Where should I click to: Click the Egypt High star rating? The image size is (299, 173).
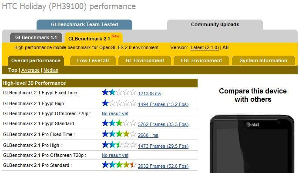[x=119, y=103]
